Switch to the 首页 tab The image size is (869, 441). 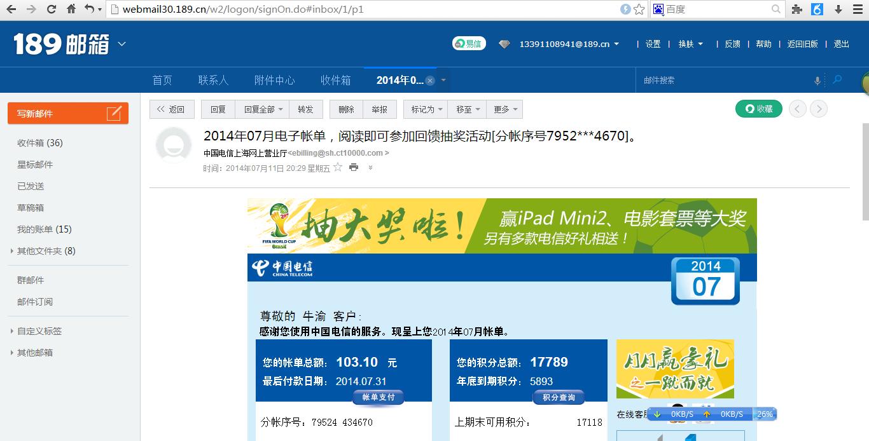click(162, 80)
